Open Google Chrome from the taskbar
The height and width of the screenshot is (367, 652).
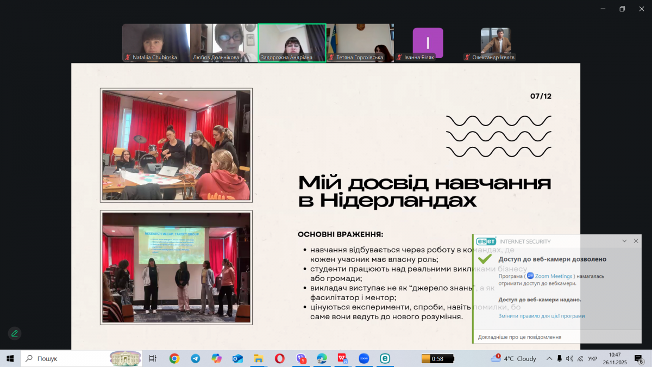click(x=174, y=358)
